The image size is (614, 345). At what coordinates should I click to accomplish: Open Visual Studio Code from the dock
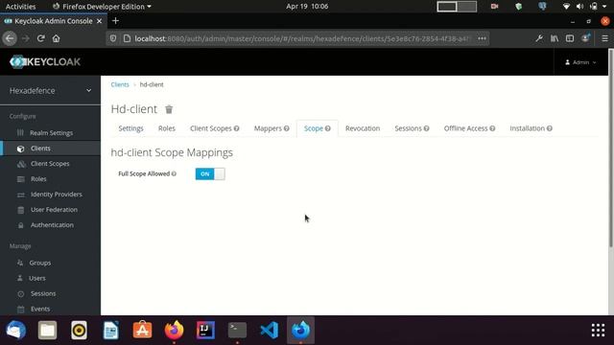[269, 330]
